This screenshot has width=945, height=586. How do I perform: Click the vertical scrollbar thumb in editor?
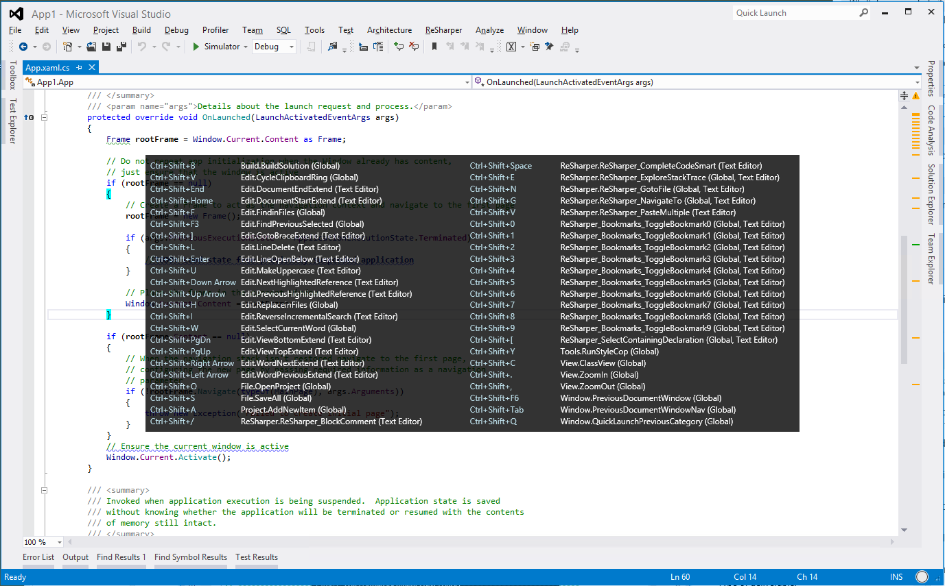904,300
